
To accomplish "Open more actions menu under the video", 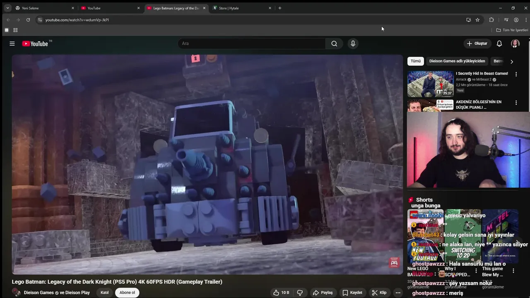I will click(398, 293).
